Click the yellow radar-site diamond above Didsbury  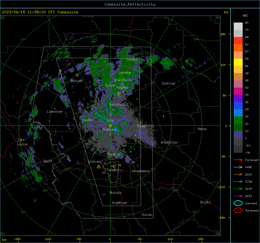click(110, 126)
